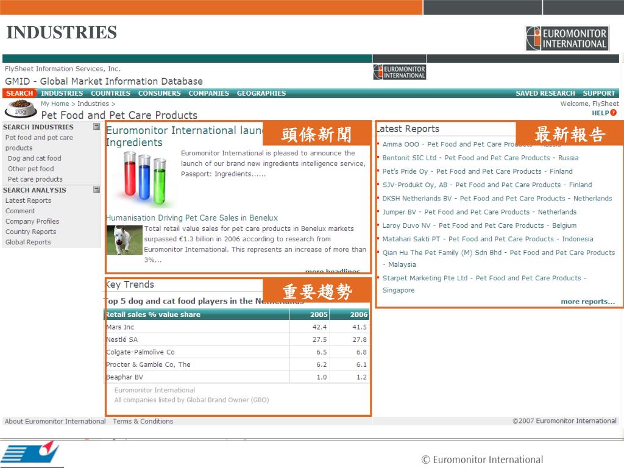
Task: Open the SEARCH tab
Action: [x=19, y=93]
